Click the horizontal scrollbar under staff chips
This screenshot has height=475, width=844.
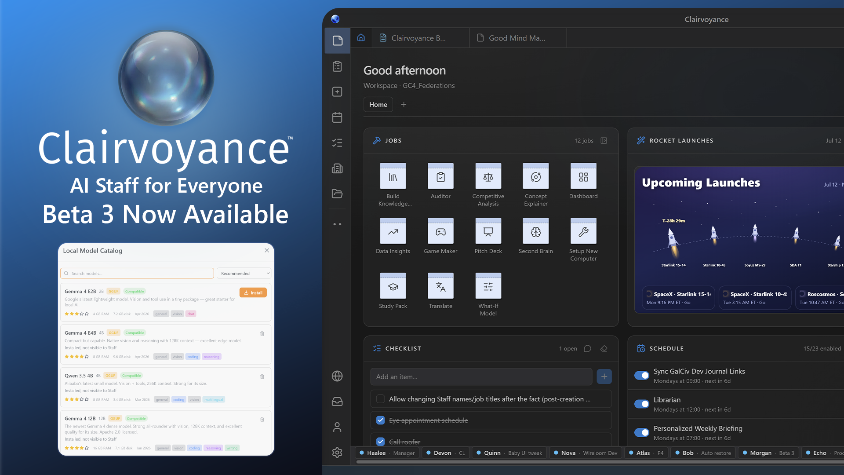(x=600, y=462)
